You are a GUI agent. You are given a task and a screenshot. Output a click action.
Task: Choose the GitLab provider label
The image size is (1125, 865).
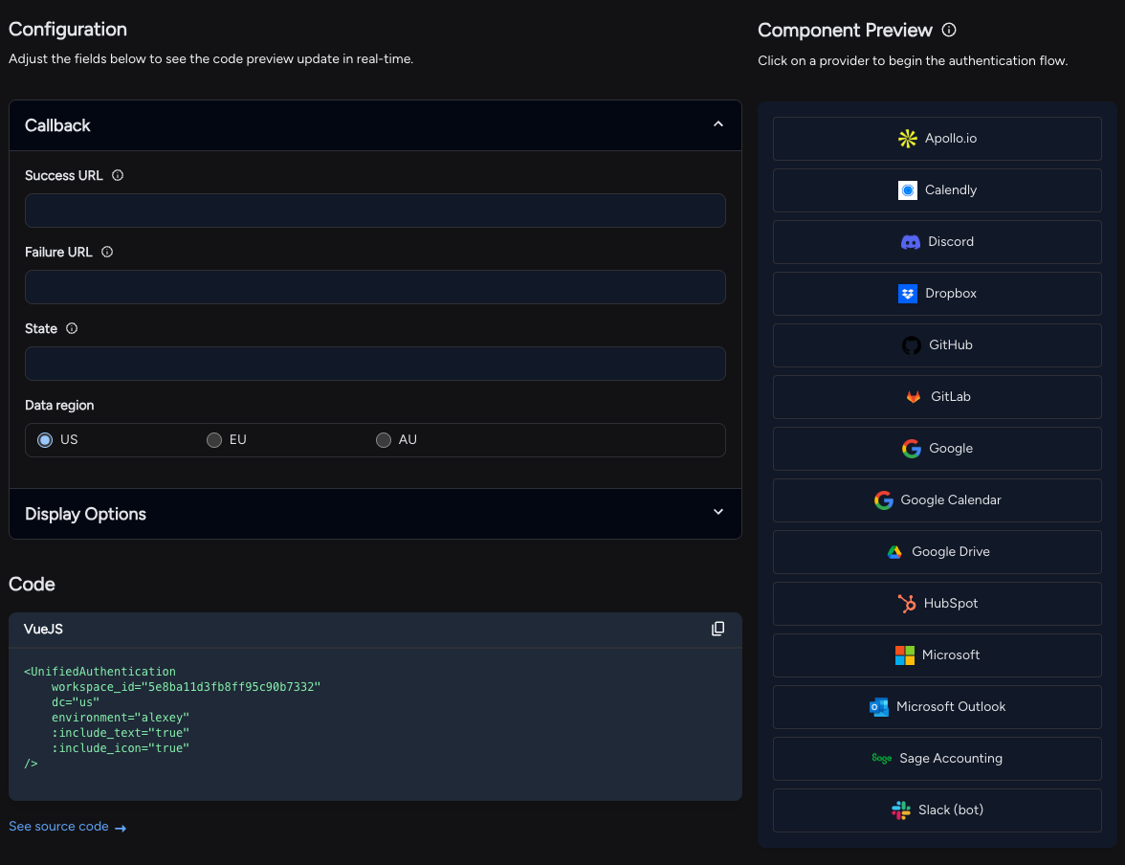coord(951,397)
